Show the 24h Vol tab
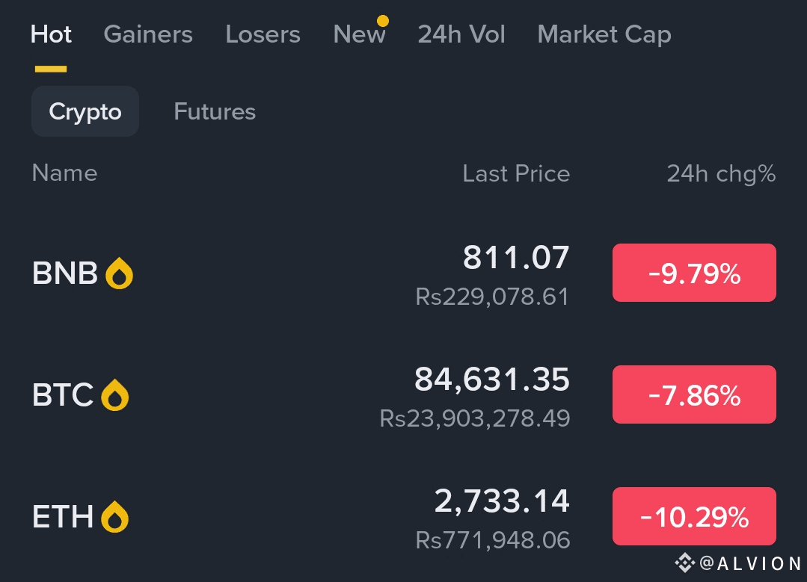807x582 pixels. tap(461, 34)
